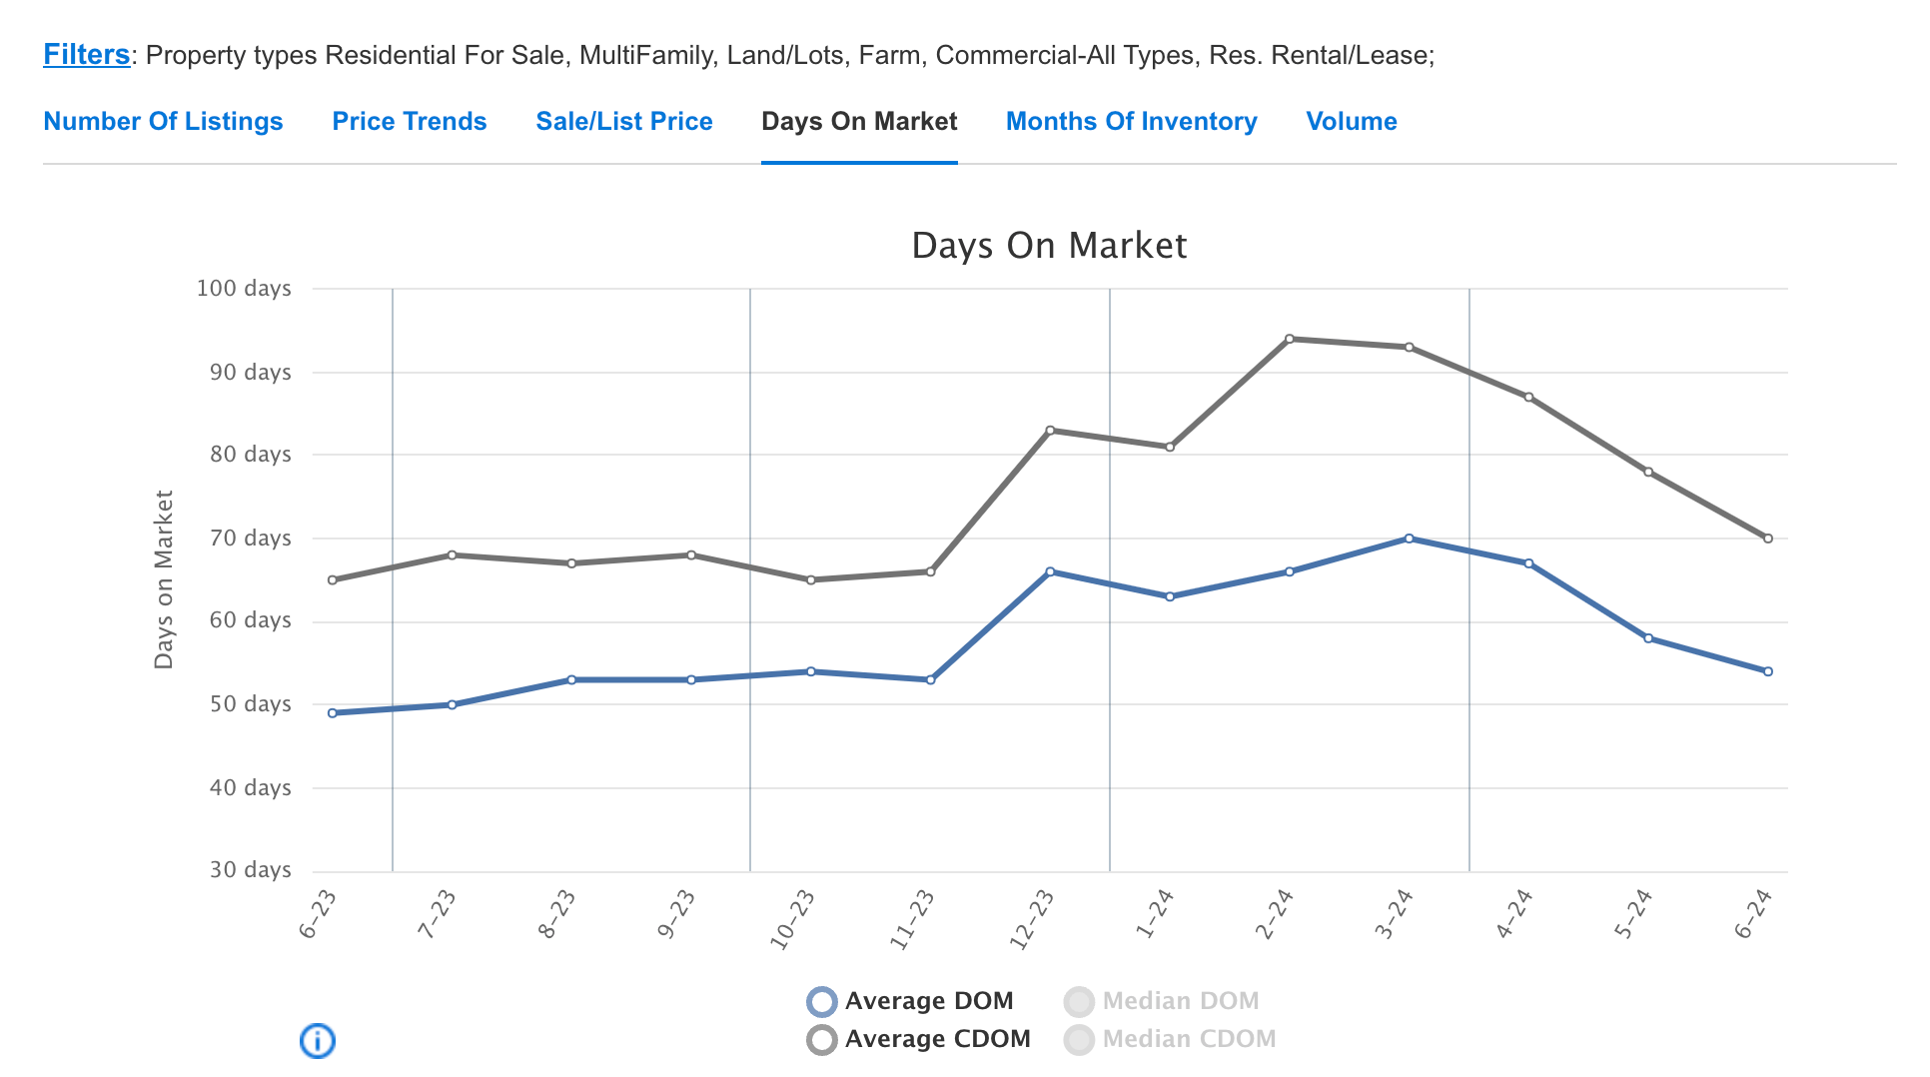Click Average CDOM point at 6-24
Screen dimensions: 1930x1077
(1768, 538)
